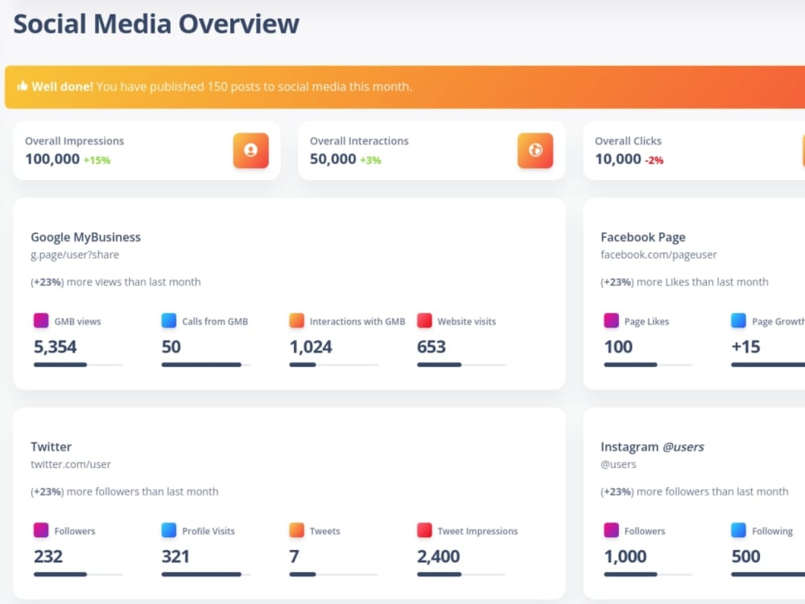The height and width of the screenshot is (604, 805).
Task: Click the 1,000 Instagram Followers value
Action: tap(625, 557)
